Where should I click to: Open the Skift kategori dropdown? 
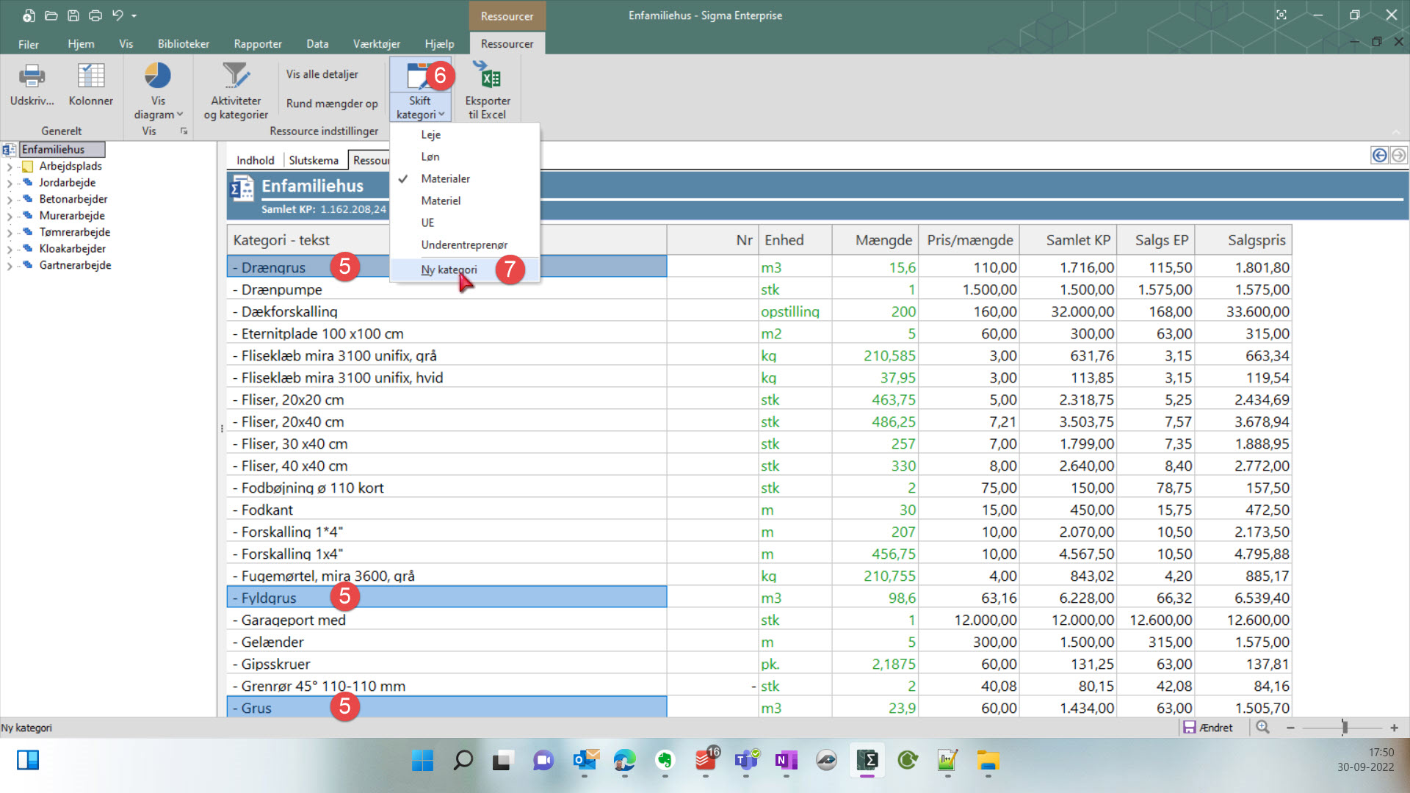(420, 107)
